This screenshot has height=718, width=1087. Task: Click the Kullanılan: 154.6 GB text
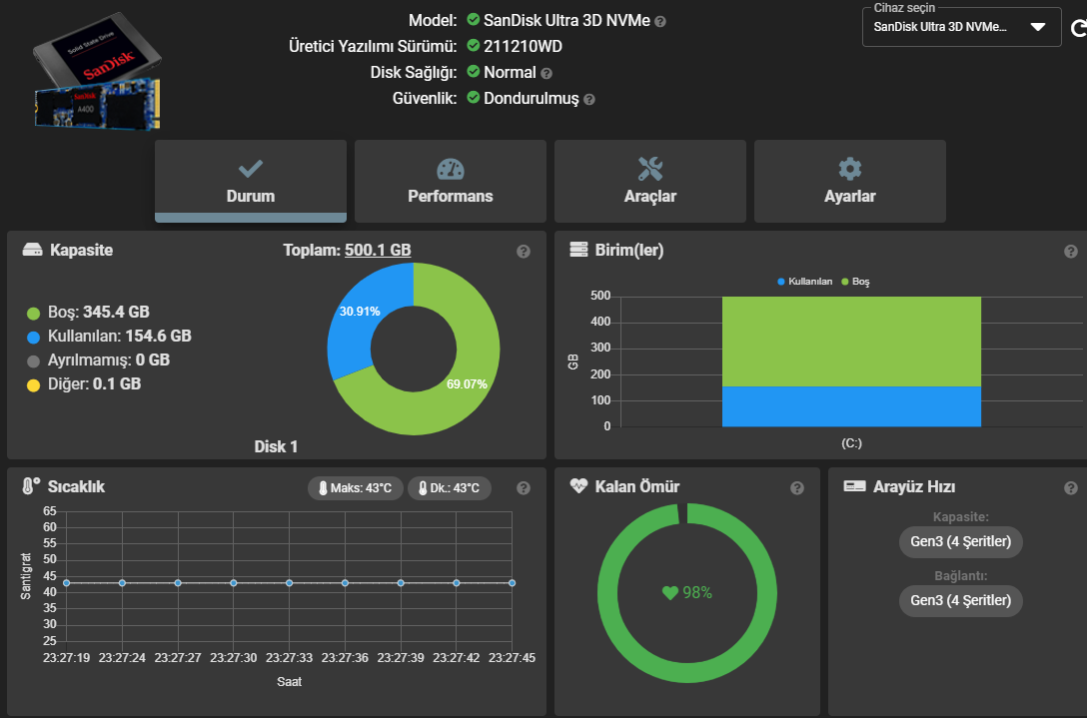click(x=119, y=337)
